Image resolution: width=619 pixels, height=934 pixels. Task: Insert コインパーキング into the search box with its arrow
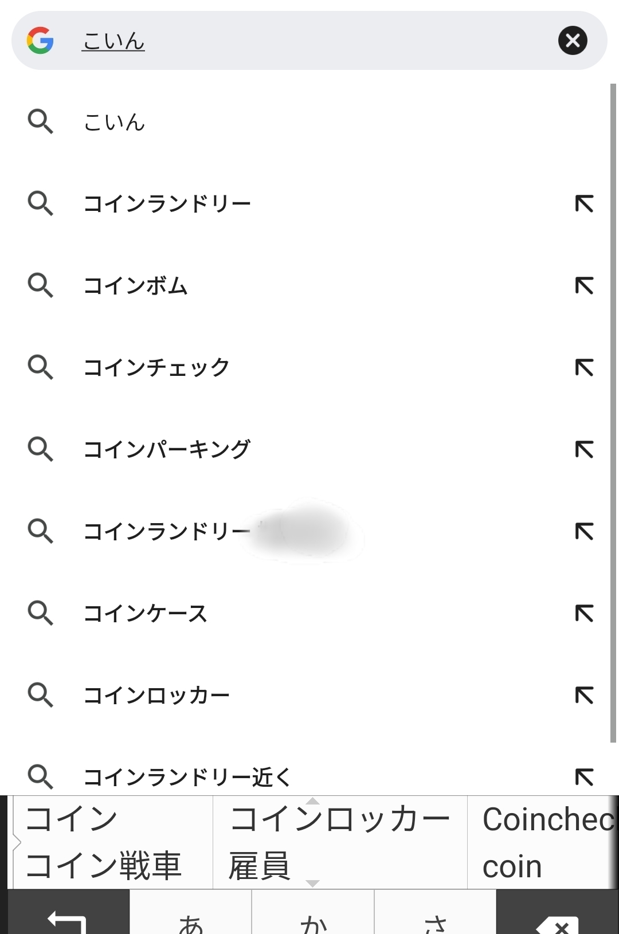click(584, 449)
